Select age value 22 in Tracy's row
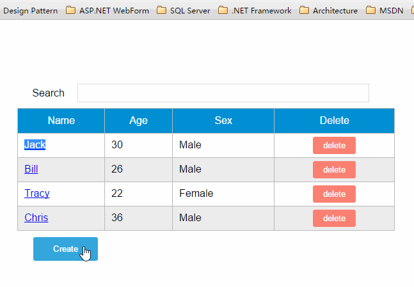Image resolution: width=414 pixels, height=287 pixels. tap(117, 193)
